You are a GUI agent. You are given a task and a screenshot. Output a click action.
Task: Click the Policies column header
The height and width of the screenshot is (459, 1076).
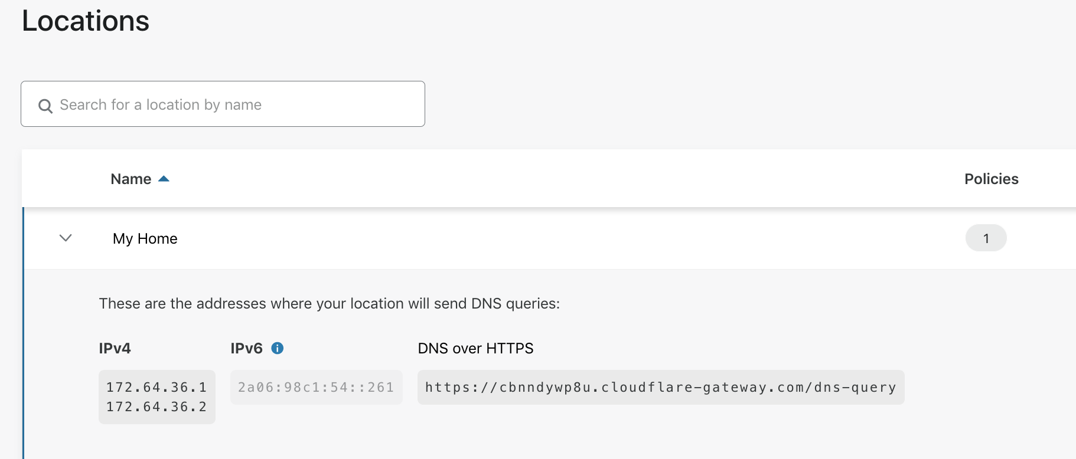[992, 179]
